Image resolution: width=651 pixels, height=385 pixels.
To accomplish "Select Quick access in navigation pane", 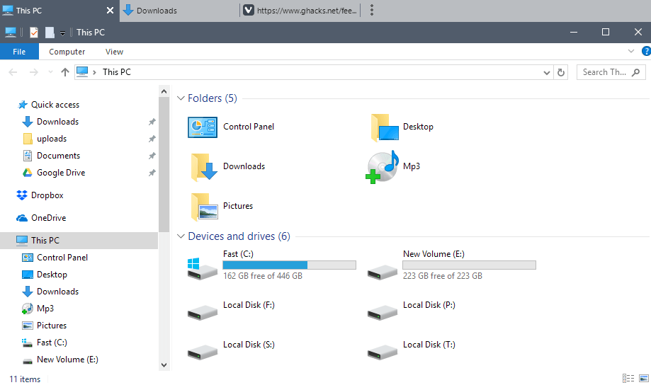I will point(55,105).
